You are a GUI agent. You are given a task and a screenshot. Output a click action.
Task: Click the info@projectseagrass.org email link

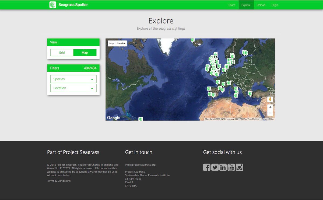click(x=140, y=165)
